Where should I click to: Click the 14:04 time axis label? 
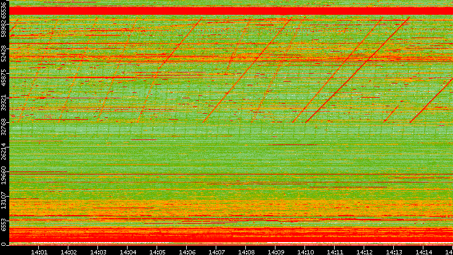click(128, 252)
